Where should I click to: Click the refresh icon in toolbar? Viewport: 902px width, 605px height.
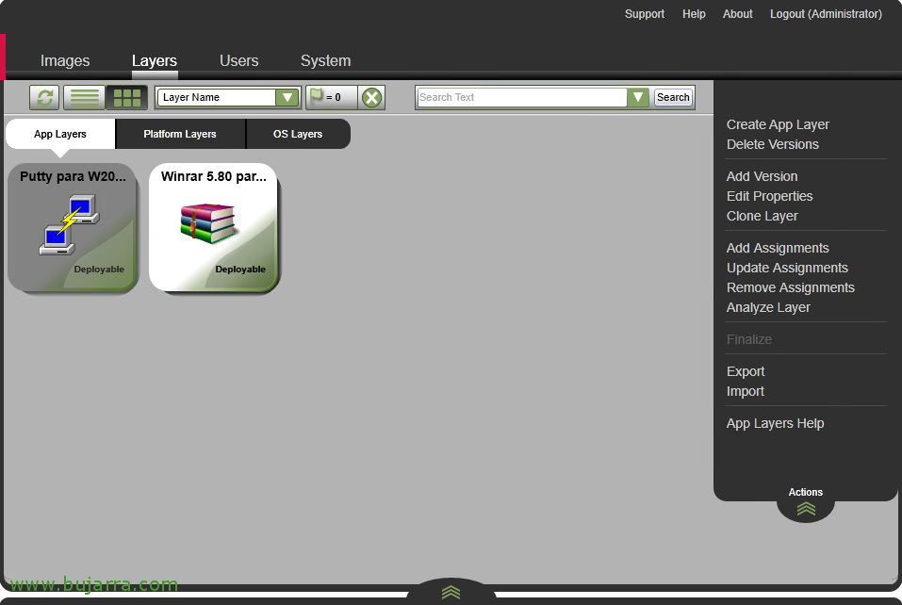[44, 97]
